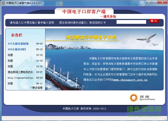The width and height of the screenshot is (168, 121).
Task: Click >>更多信息 for more announcements
Action: 36,88
